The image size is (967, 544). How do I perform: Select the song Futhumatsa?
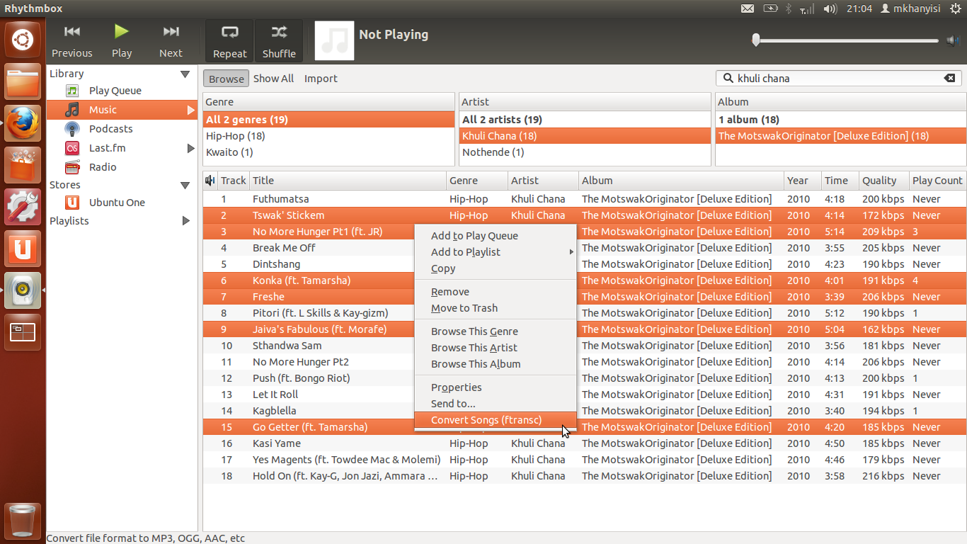pyautogui.click(x=280, y=199)
